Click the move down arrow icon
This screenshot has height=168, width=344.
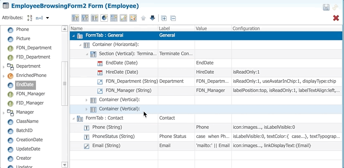point(152,18)
